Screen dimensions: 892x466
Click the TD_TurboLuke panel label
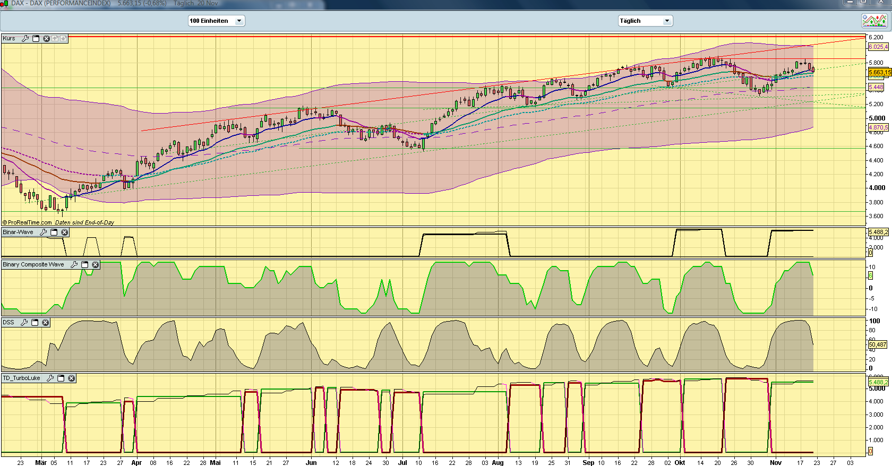coord(21,378)
